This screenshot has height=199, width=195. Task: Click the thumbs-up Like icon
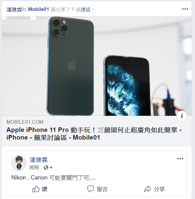[36, 189]
